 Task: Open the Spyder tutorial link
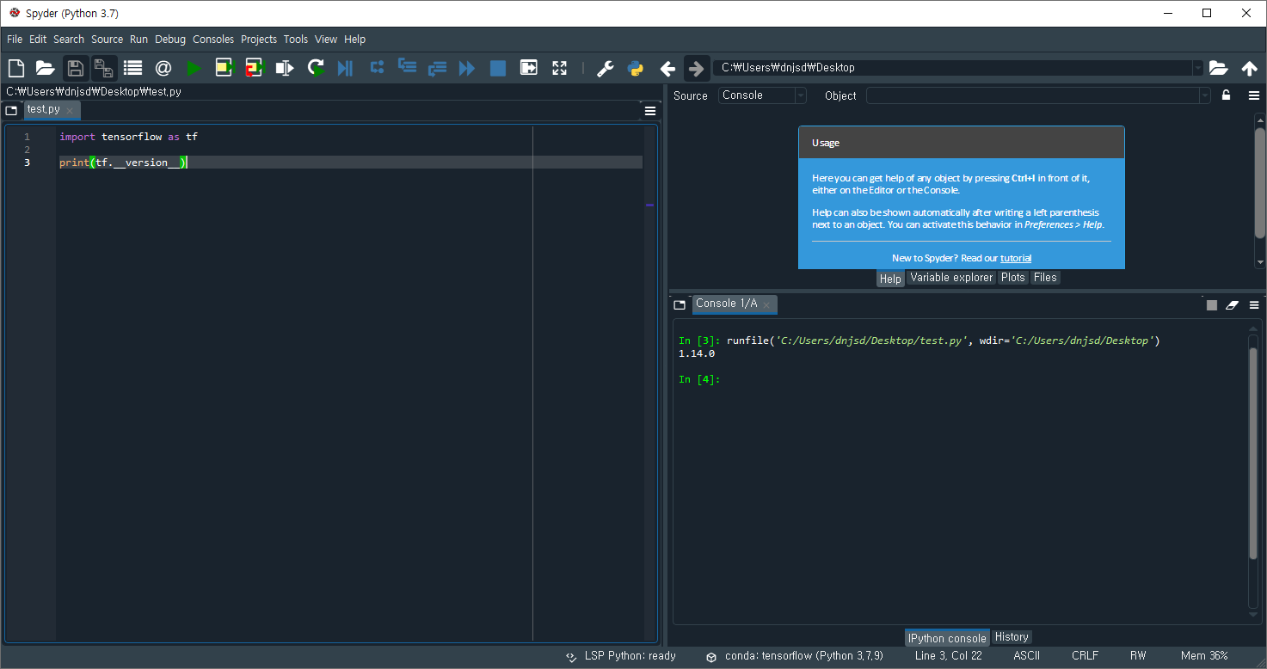tap(1016, 258)
